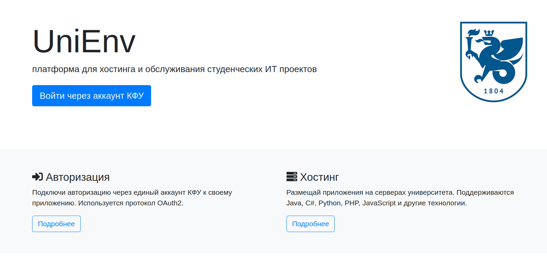Click the Python mention under Хостинг
Viewport: 547px width, 258px height.
330,203
